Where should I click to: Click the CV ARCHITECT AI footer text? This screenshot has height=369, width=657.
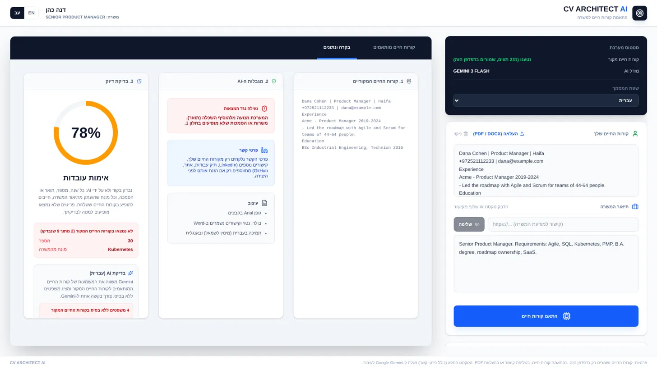pyautogui.click(x=28, y=363)
